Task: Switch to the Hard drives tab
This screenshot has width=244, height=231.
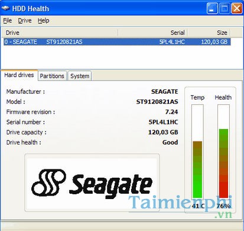Action: (19, 75)
